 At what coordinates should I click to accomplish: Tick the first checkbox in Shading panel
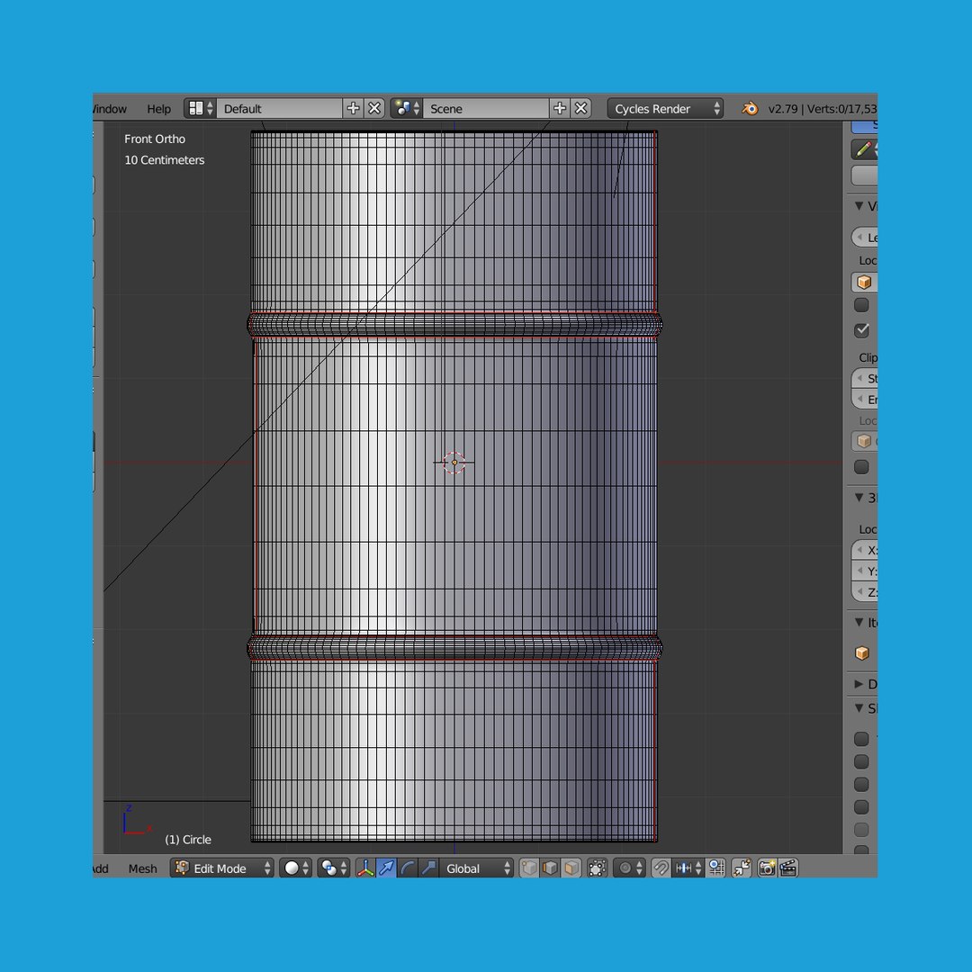click(x=861, y=739)
